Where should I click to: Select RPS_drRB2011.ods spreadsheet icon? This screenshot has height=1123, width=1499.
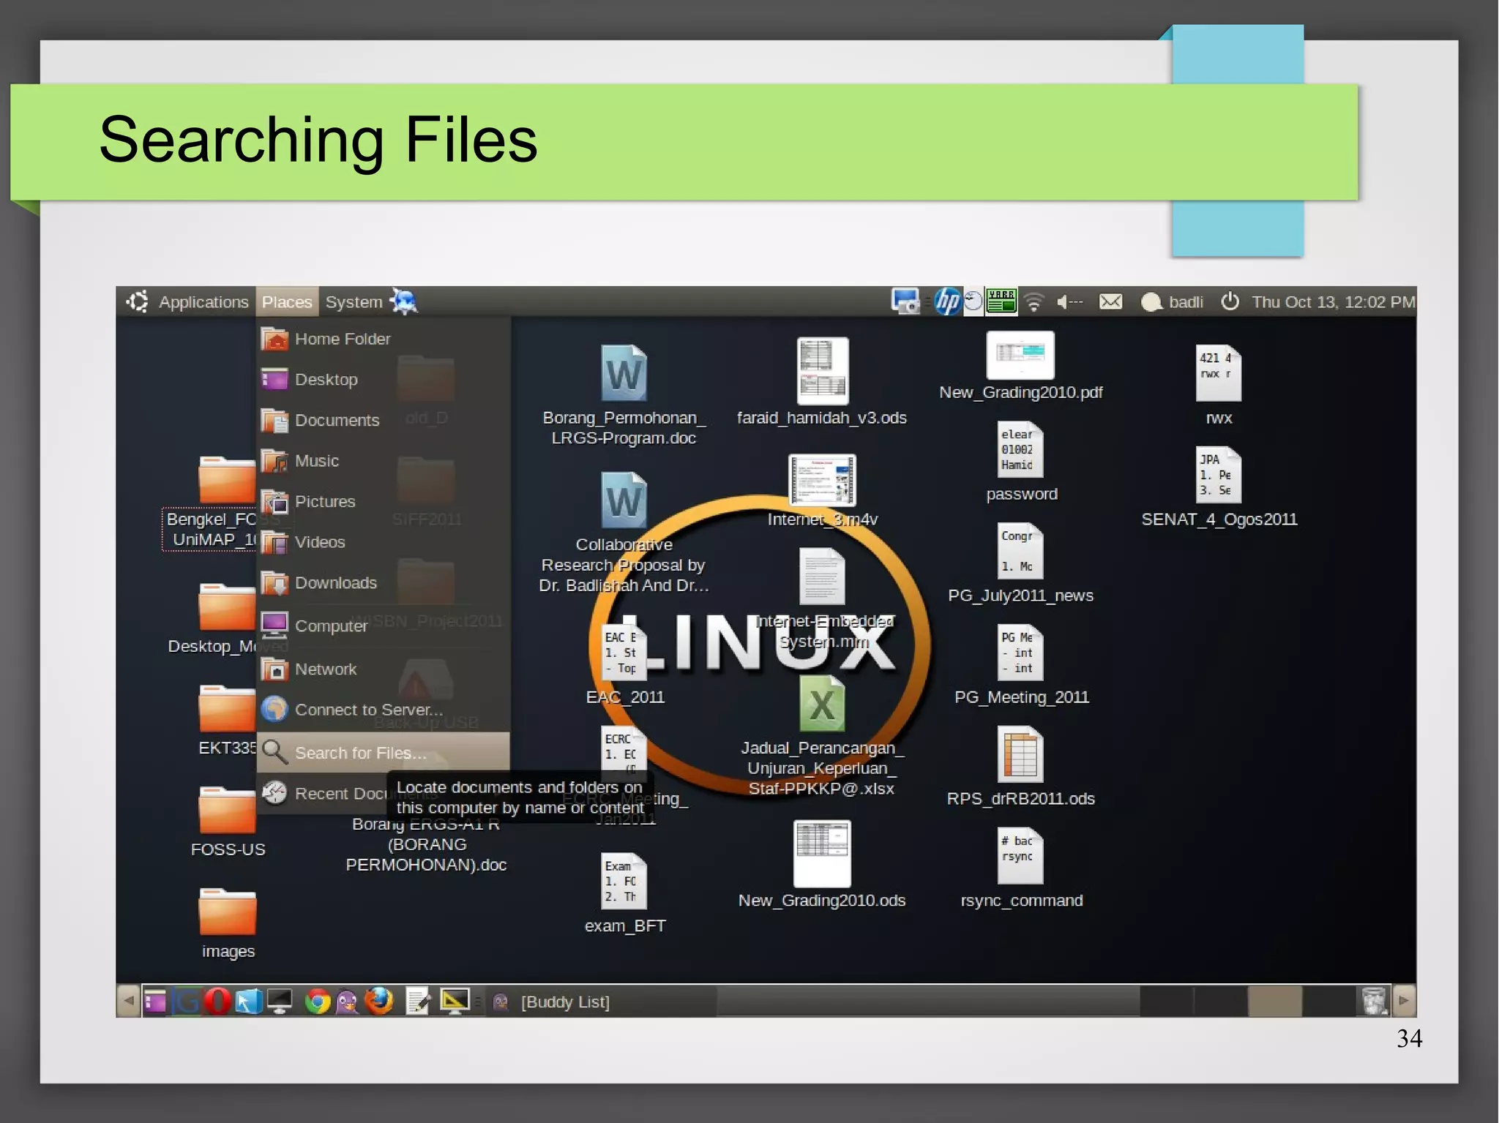[1021, 754]
